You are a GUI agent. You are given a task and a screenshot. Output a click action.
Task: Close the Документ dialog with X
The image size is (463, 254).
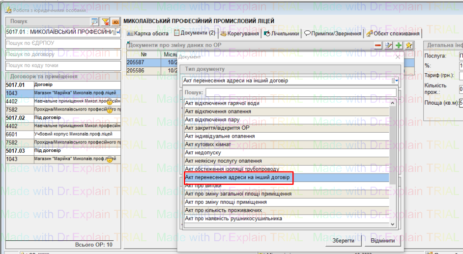tap(398, 57)
